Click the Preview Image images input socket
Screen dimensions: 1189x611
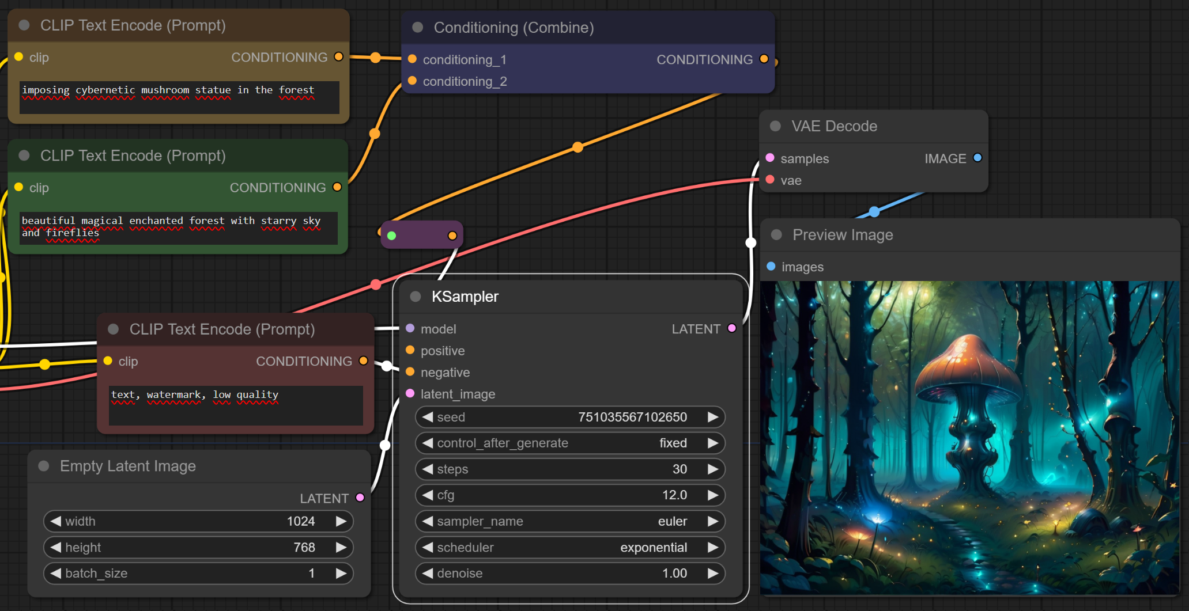coord(771,266)
